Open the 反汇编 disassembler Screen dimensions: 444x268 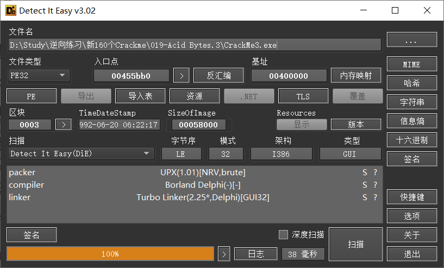tap(218, 75)
